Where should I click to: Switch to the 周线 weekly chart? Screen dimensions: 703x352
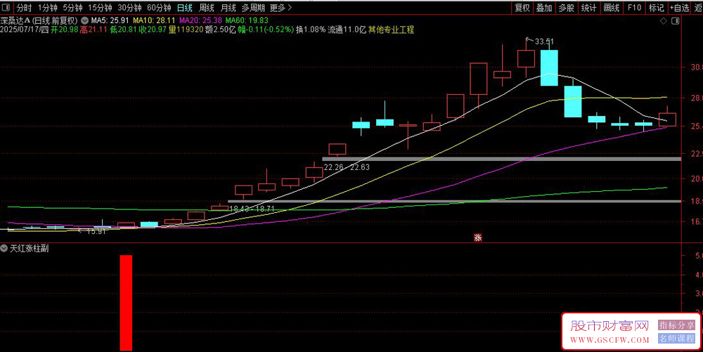coord(207,8)
